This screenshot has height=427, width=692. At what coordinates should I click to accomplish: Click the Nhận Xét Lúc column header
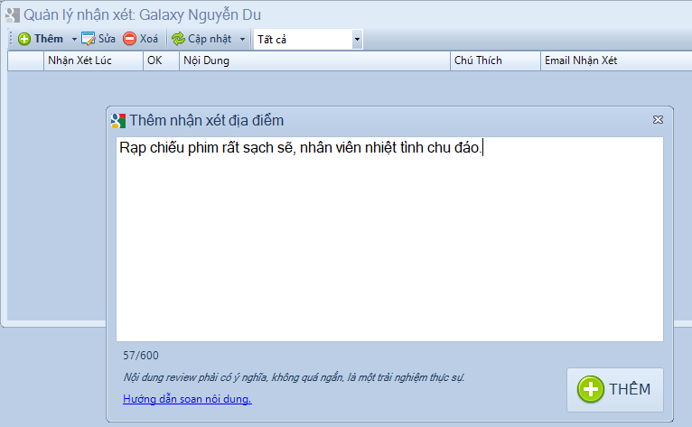coord(93,60)
